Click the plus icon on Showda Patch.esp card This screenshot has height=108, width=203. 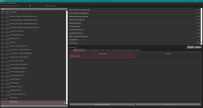tap(199, 26)
